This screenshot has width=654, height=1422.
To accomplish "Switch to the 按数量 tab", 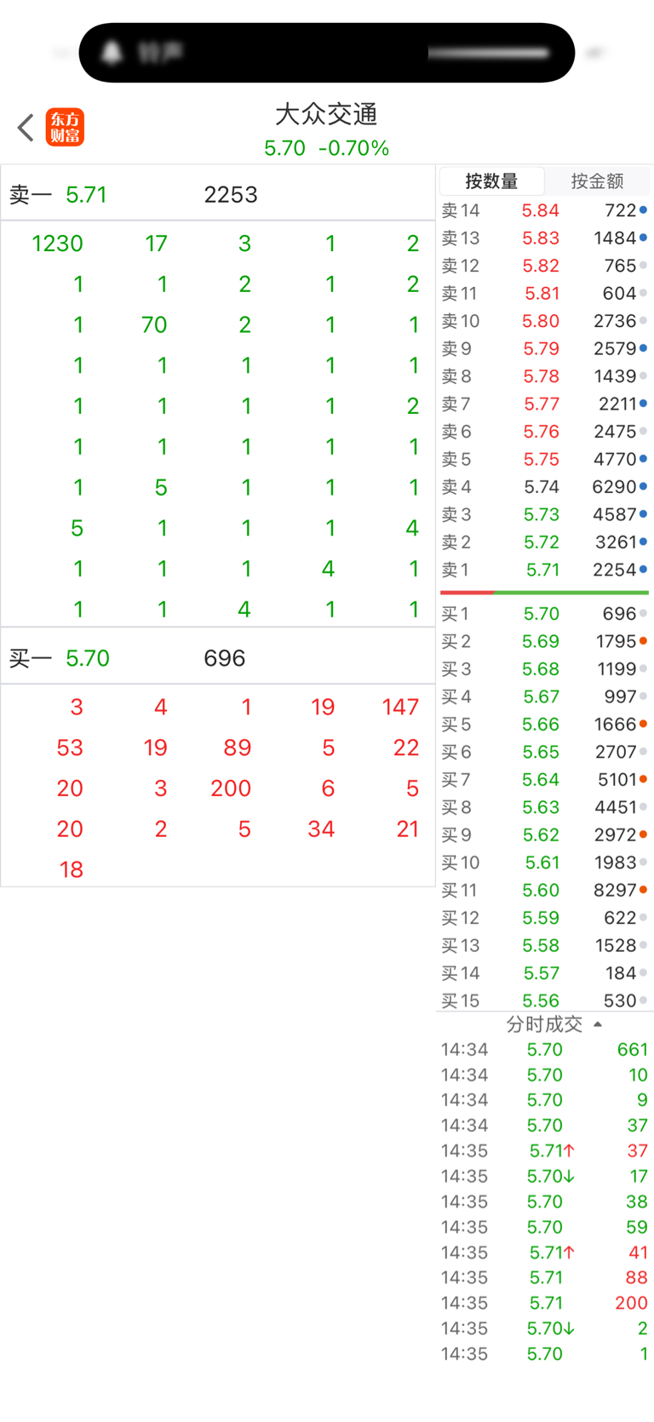I will 491,181.
